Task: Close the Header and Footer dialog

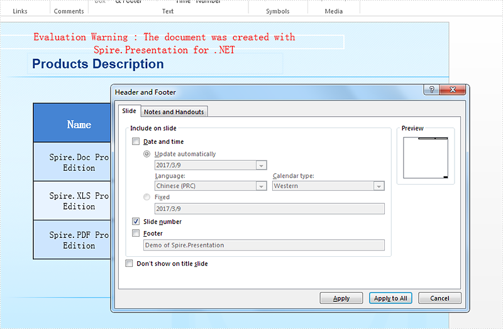Action: coord(452,90)
